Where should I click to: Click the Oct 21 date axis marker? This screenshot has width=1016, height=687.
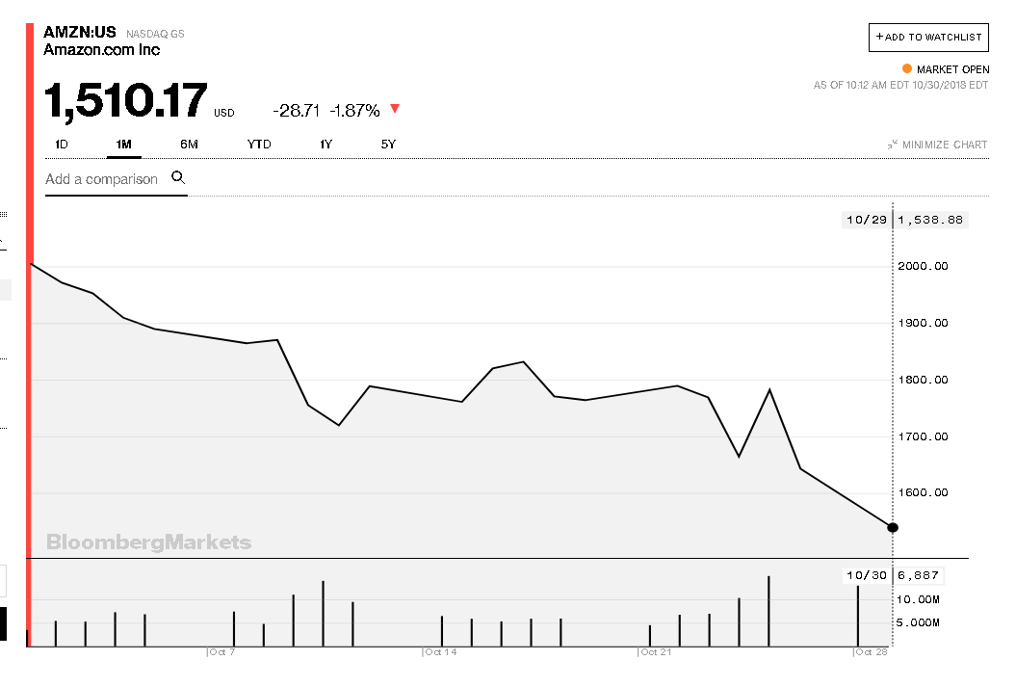tap(656, 652)
